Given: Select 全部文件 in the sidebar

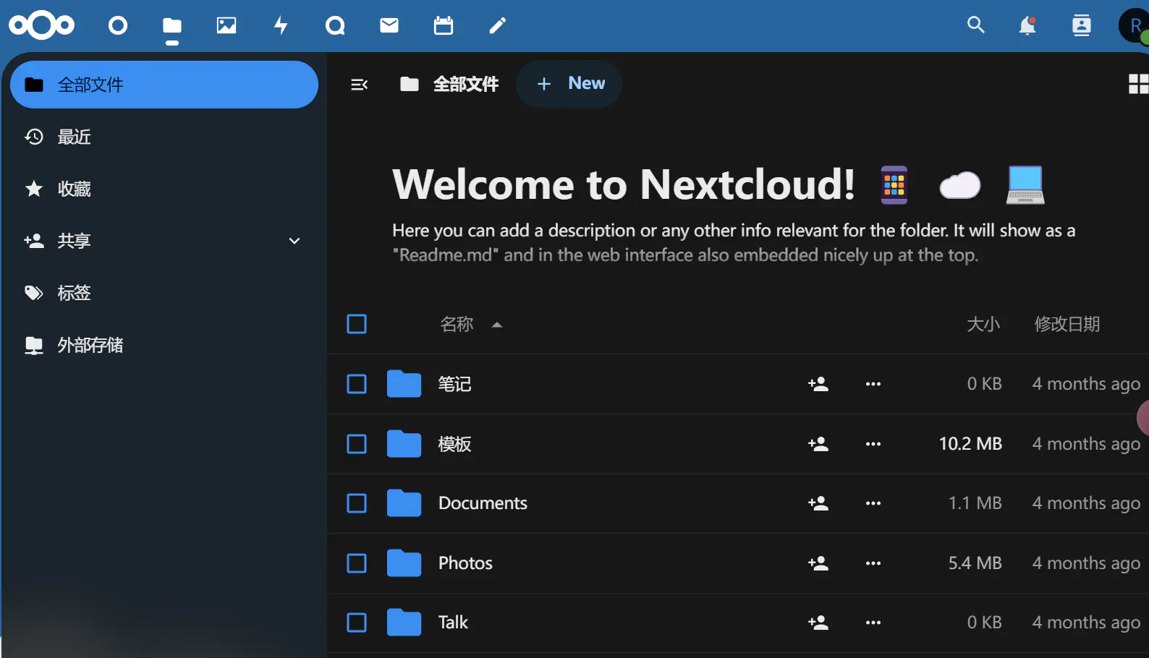Looking at the screenshot, I should pos(164,85).
